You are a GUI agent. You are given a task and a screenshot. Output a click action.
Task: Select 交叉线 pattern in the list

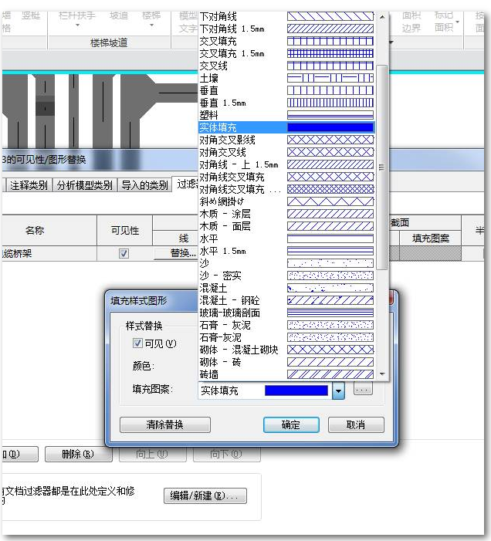(x=286, y=66)
